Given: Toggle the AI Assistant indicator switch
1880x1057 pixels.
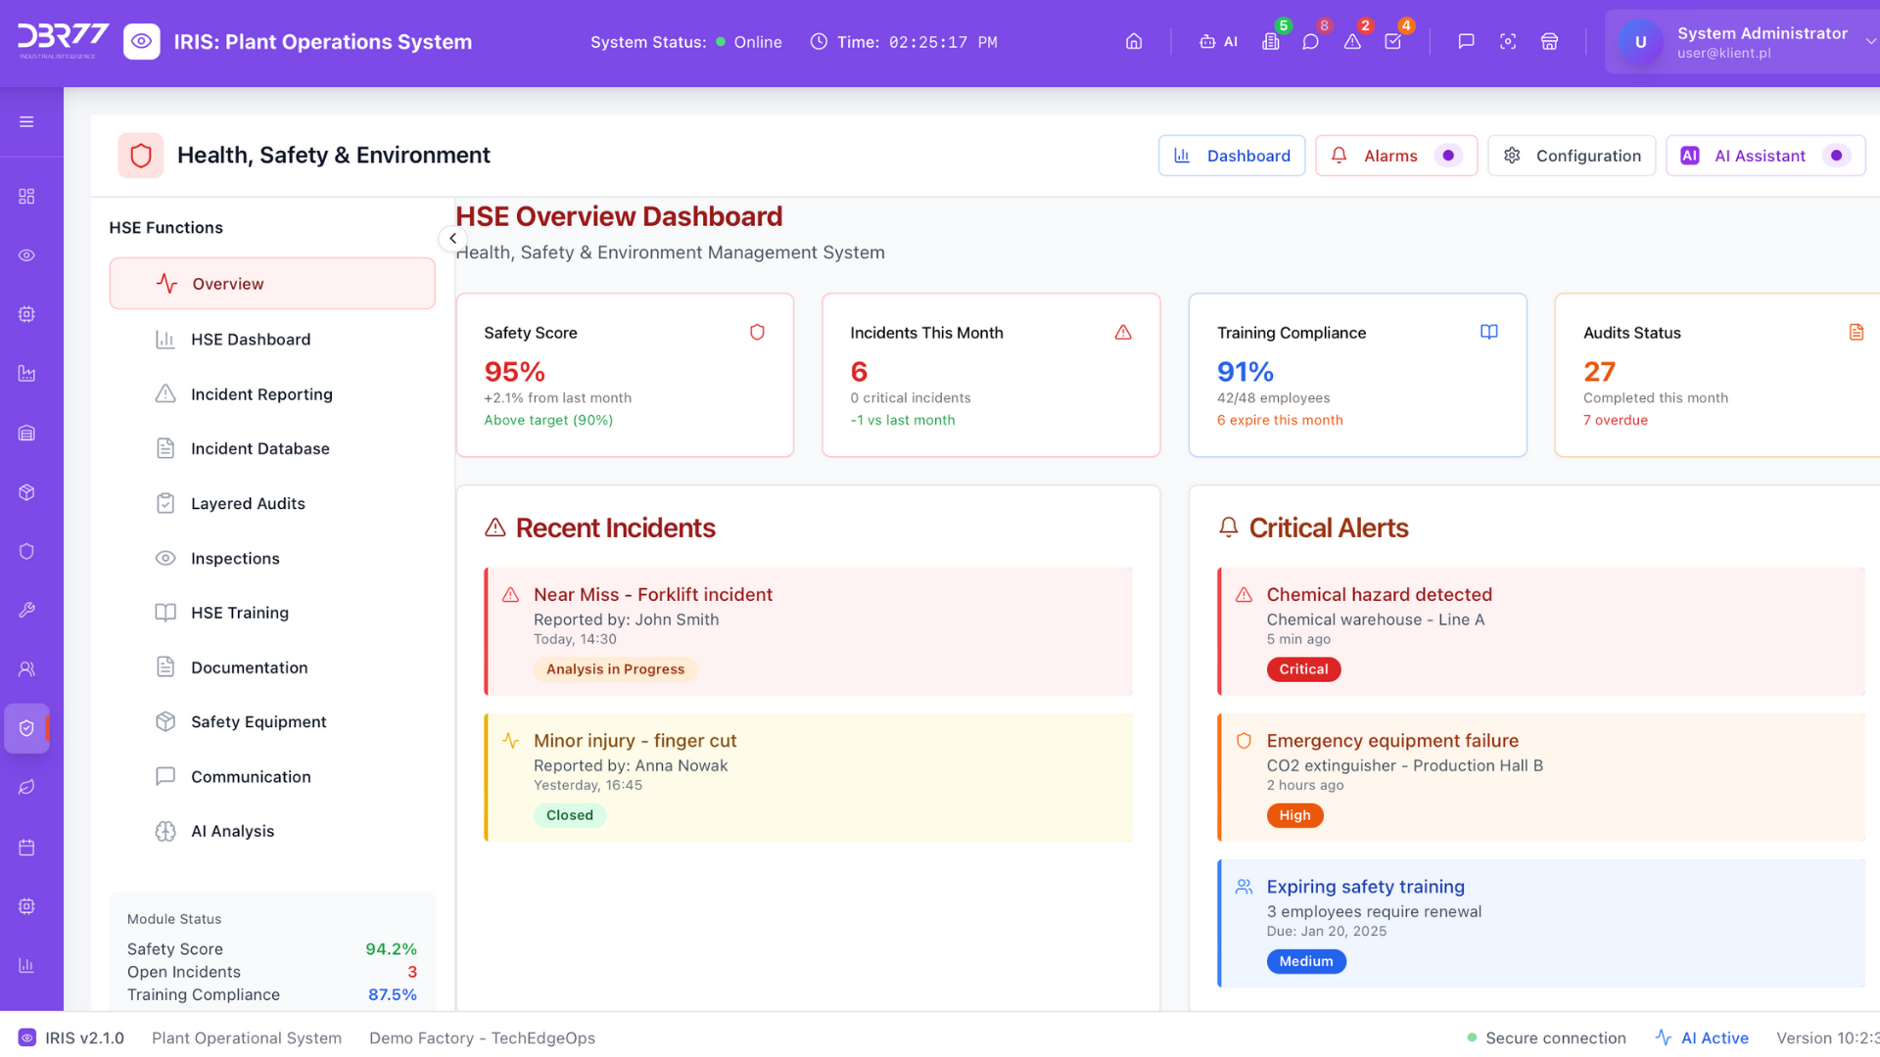Looking at the screenshot, I should click(x=1836, y=156).
